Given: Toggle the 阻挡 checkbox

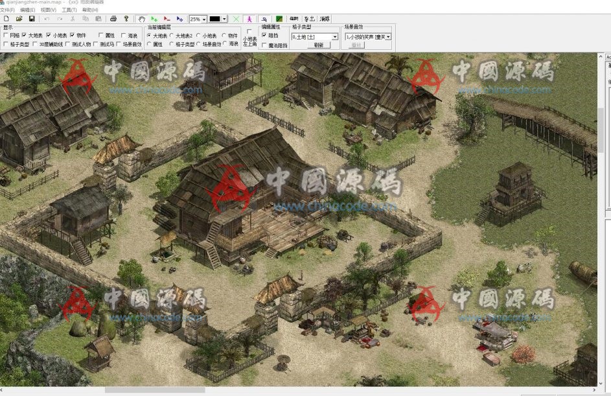Looking at the screenshot, I should click(264, 36).
